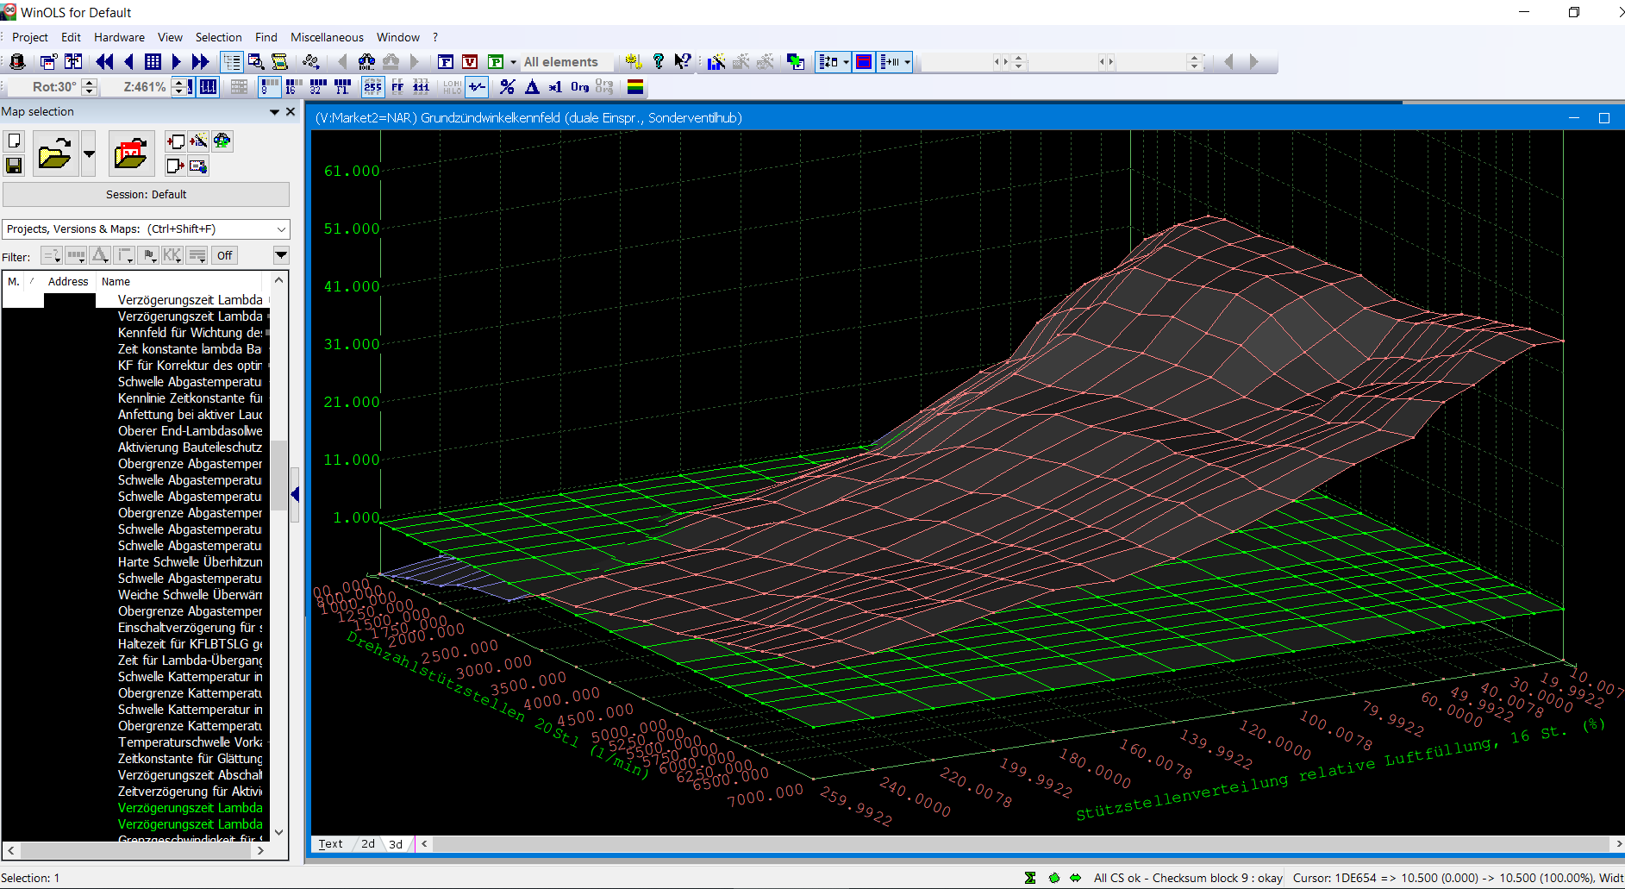Viewport: 1625px width, 889px height.
Task: Switch to the 2d view tab
Action: [368, 844]
